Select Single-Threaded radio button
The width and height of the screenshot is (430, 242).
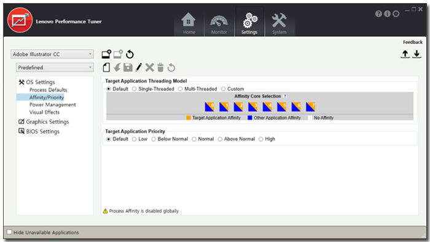click(134, 89)
